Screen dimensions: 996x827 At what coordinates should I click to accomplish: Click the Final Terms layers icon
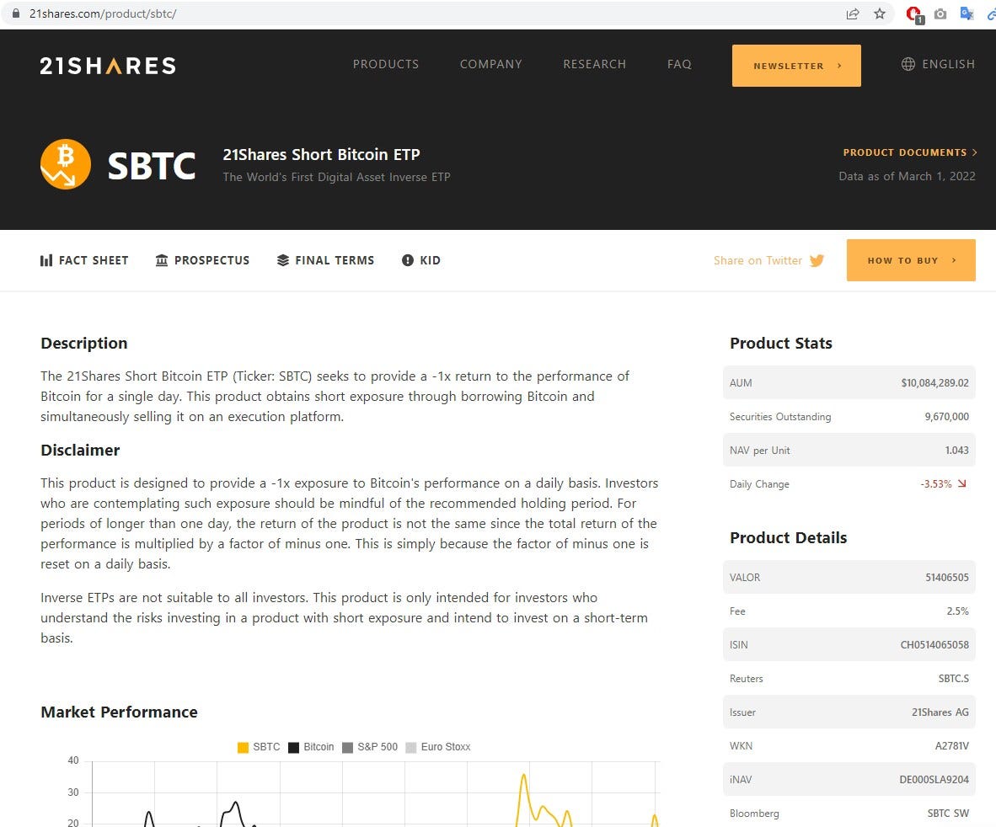(x=282, y=260)
